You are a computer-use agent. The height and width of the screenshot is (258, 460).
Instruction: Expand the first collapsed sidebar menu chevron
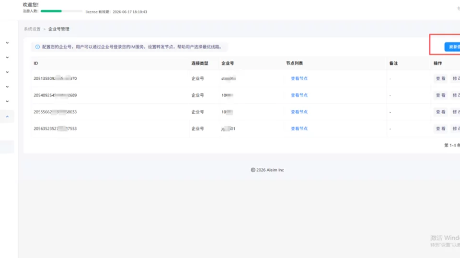tap(7, 43)
